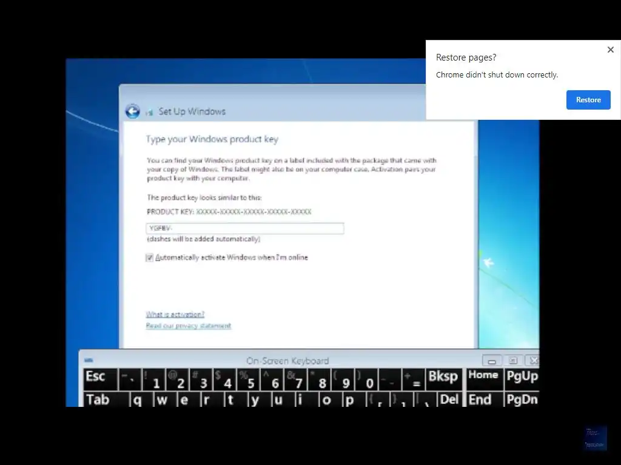Tap the y key on the On-Screen Keyboard
This screenshot has height=465, width=621.
pos(260,399)
